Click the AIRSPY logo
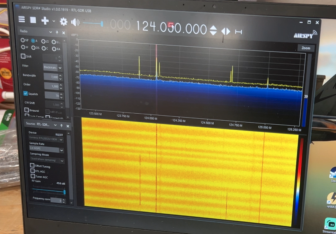The width and height of the screenshot is (336, 234). (305, 35)
